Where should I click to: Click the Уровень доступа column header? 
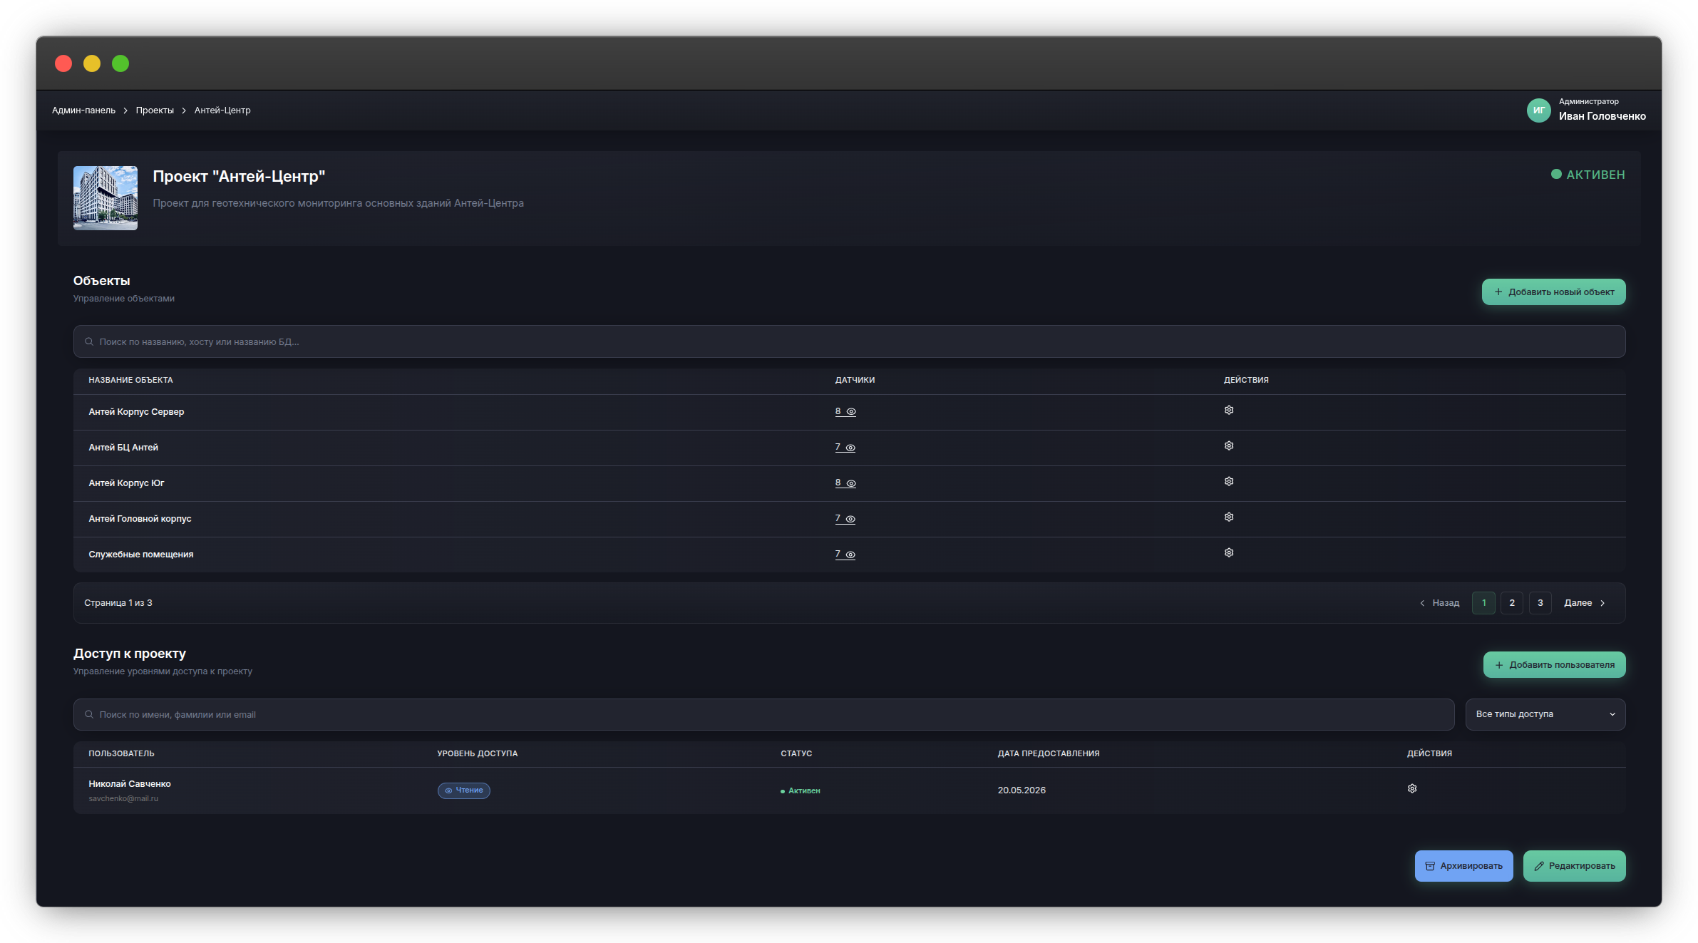click(x=477, y=754)
